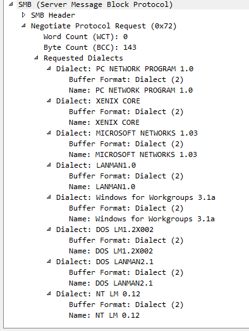Select Word Count (WCT): 0 field
Viewport: 249px width, 331px height.
(85, 37)
